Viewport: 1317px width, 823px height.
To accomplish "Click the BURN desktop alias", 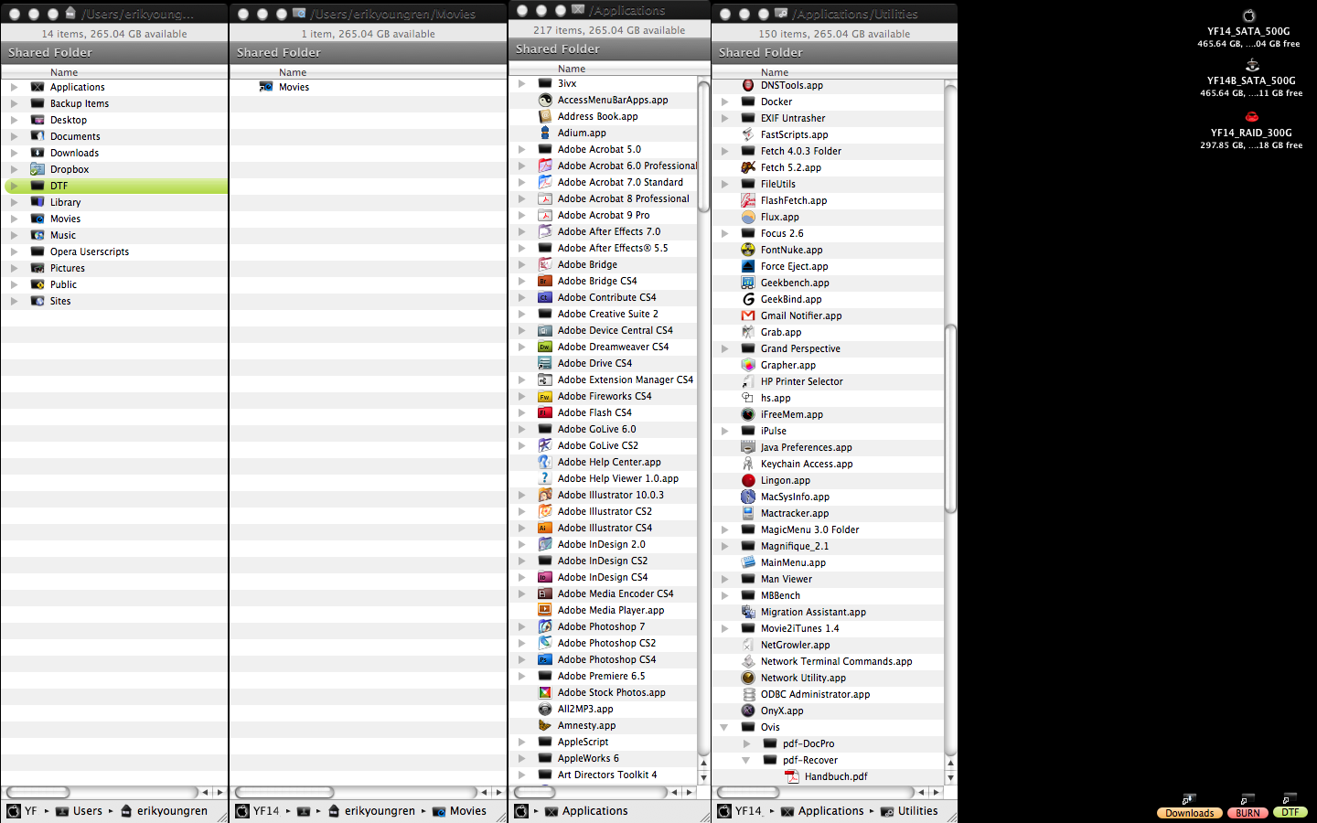I will click(1247, 807).
